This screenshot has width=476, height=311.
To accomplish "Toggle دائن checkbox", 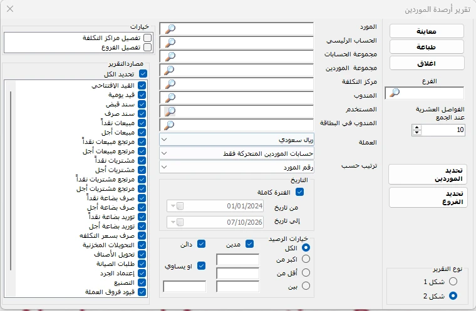I will pyautogui.click(x=201, y=244).
